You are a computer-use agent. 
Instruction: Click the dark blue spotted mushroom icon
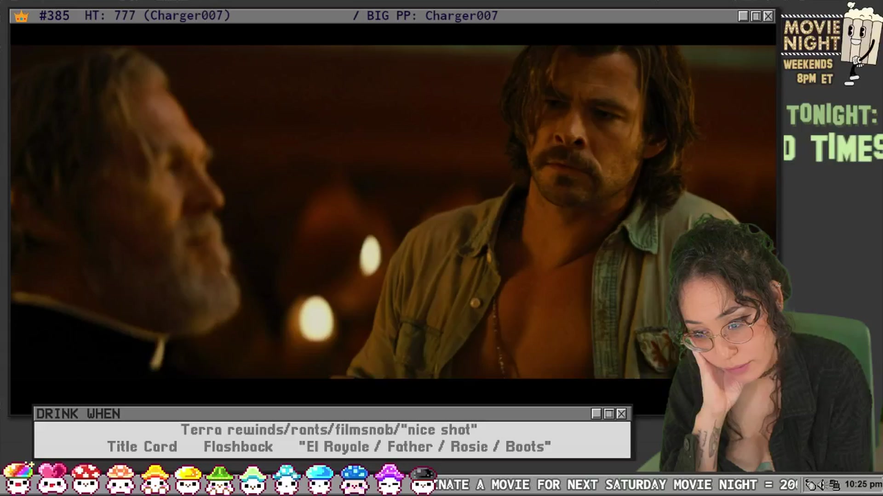click(x=354, y=479)
